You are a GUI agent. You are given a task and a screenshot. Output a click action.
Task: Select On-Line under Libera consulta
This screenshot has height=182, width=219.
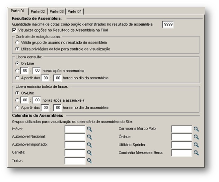pos(17,63)
